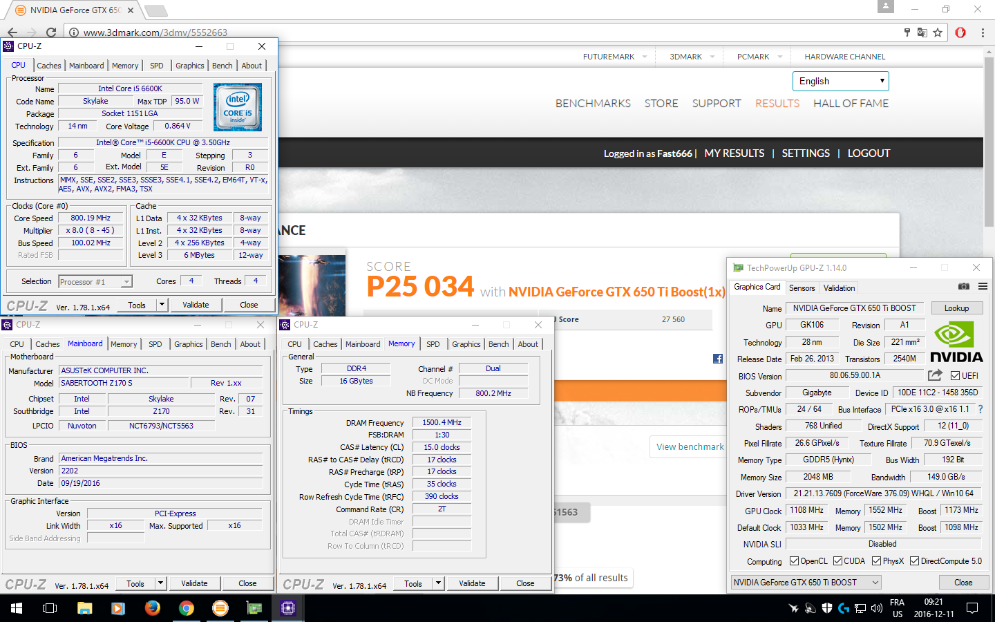The width and height of the screenshot is (995, 622).
Task: Expand Tools arrow in Memory window
Action: [x=438, y=583]
